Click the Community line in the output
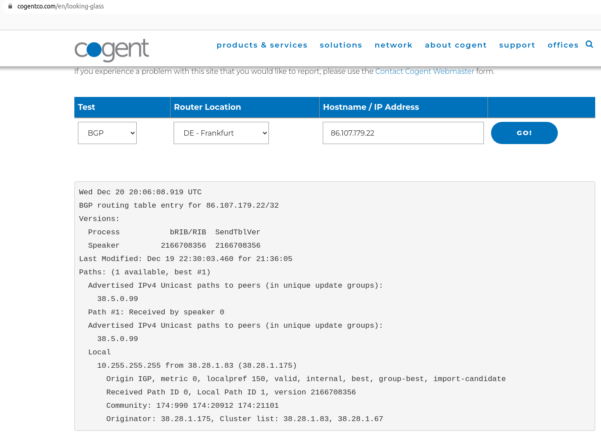Viewport: 601px width, 434px height. 192,406
